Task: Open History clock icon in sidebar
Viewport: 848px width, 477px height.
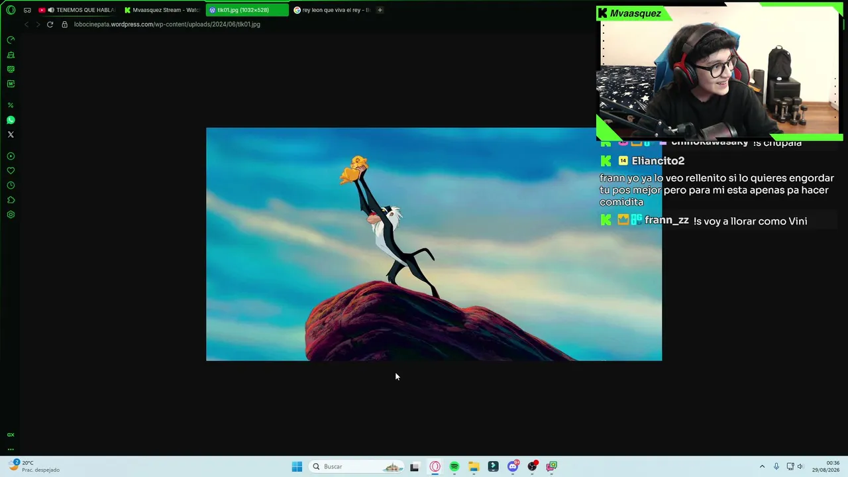Action: (x=11, y=185)
